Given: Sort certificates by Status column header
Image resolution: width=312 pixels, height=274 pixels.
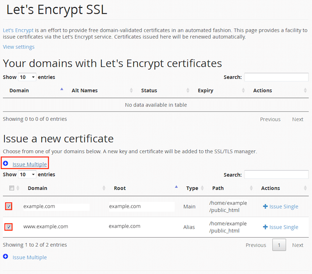Looking at the screenshot, I should pos(149,91).
